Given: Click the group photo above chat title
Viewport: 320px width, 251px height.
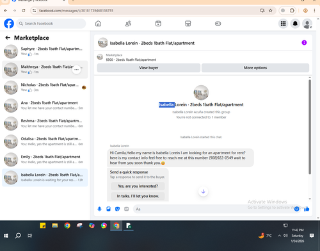Looking at the screenshot, I should coord(201,93).
